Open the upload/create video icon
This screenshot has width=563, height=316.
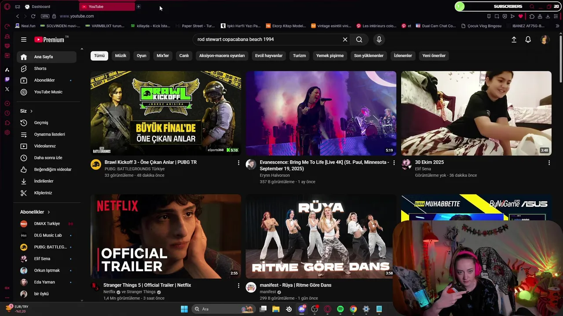coord(514,39)
